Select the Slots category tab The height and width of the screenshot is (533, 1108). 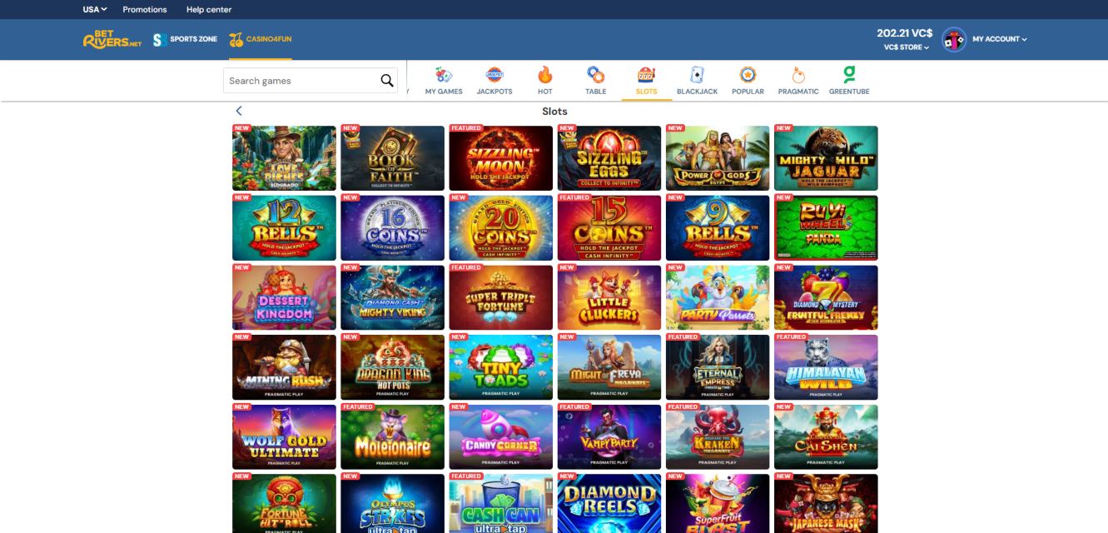[x=647, y=81]
